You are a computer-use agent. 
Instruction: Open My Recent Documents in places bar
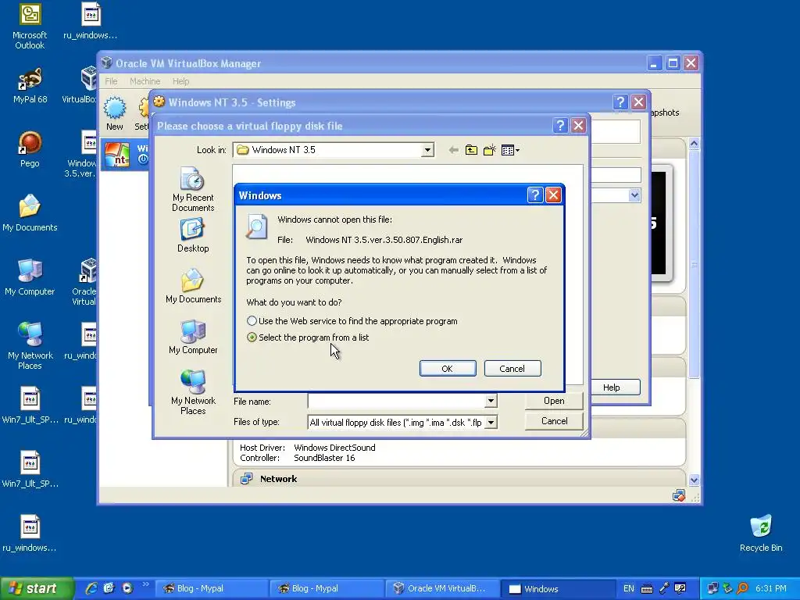pyautogui.click(x=193, y=189)
